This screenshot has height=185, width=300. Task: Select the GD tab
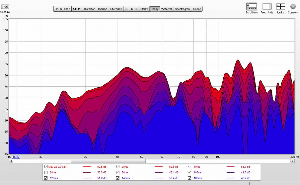click(x=127, y=9)
